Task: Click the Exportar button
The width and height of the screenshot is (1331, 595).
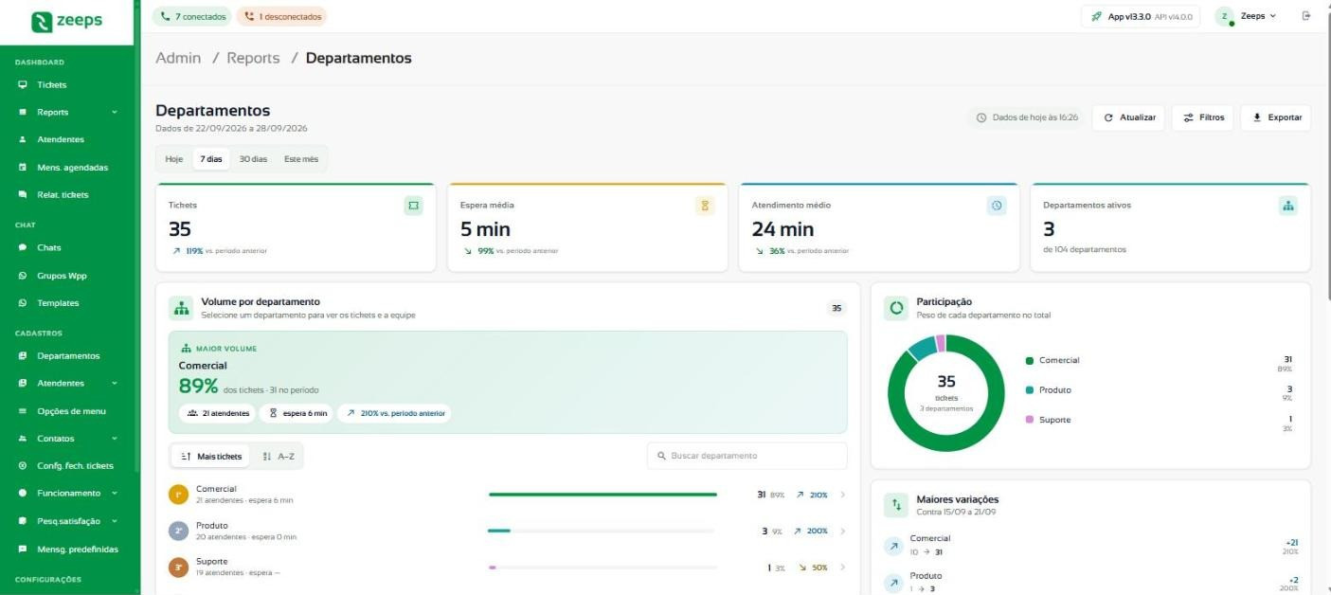Action: point(1275,117)
